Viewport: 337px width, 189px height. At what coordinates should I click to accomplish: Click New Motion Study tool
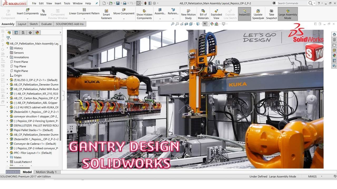tap(188, 14)
